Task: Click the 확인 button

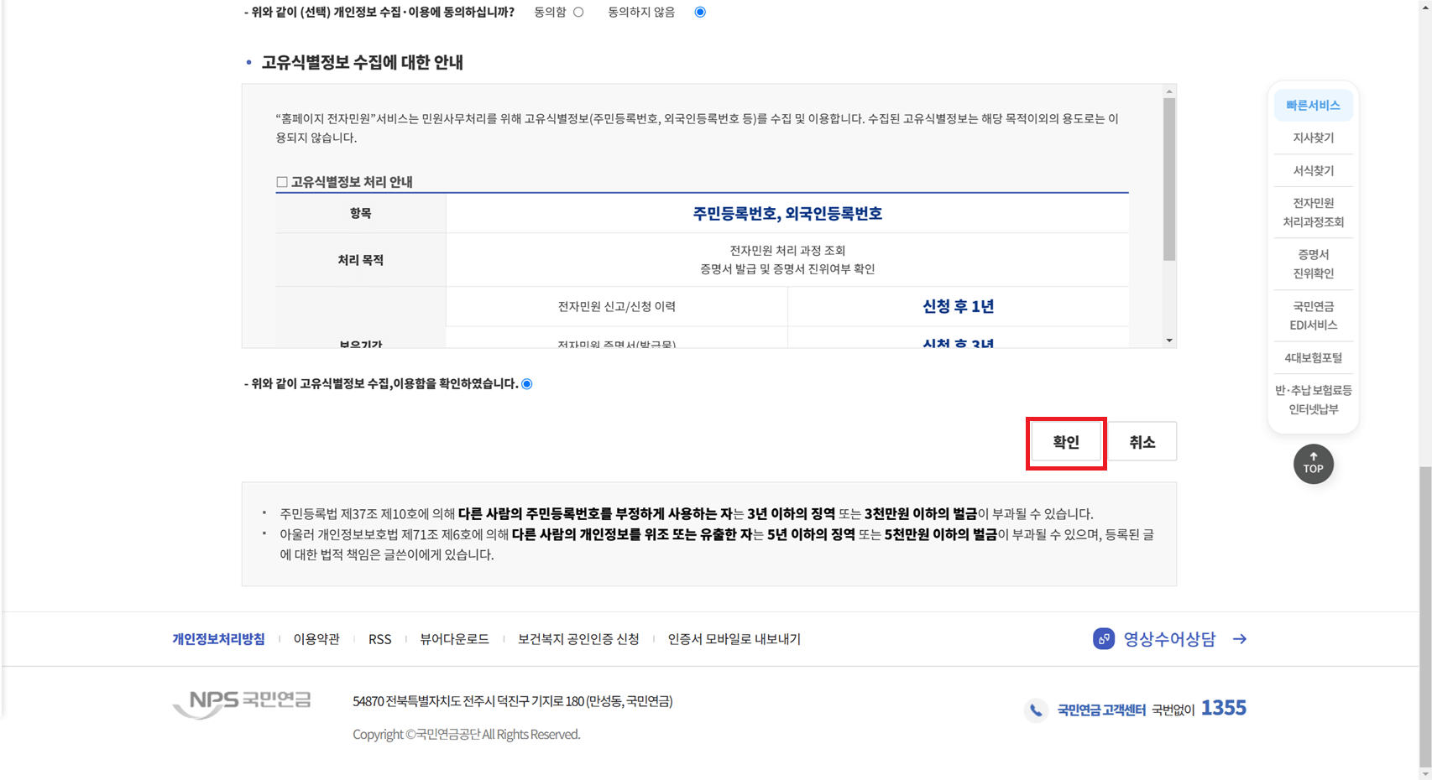Action: (1065, 441)
